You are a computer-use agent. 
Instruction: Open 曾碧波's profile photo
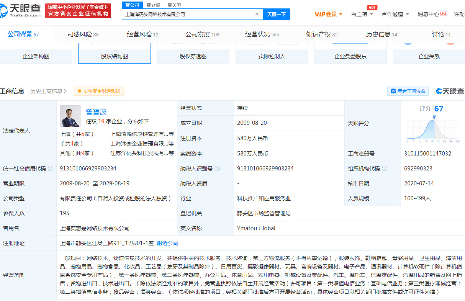tap(70, 116)
